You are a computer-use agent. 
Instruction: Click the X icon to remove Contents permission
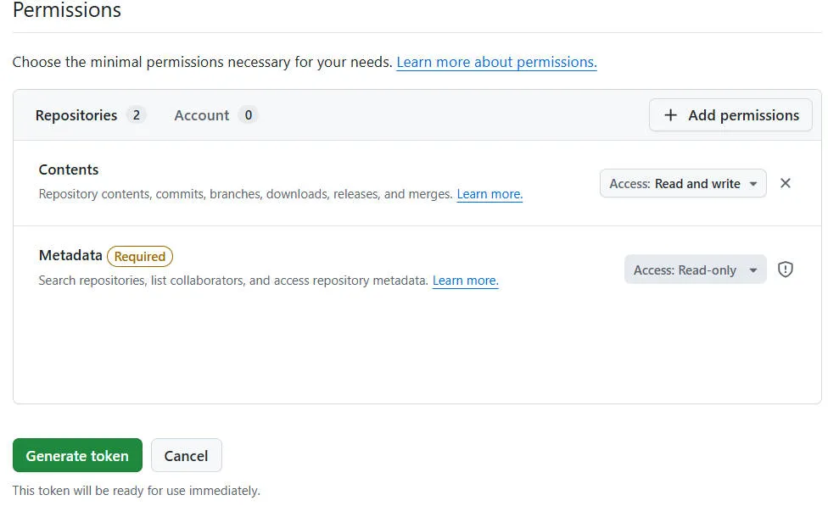tap(786, 183)
